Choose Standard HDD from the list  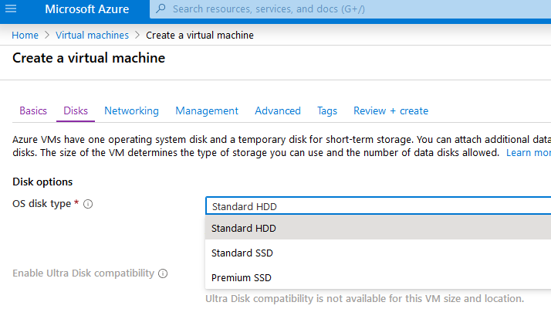[244, 228]
